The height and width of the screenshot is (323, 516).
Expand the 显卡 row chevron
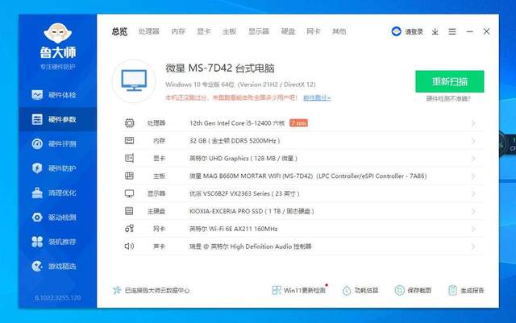pyautogui.click(x=473, y=159)
